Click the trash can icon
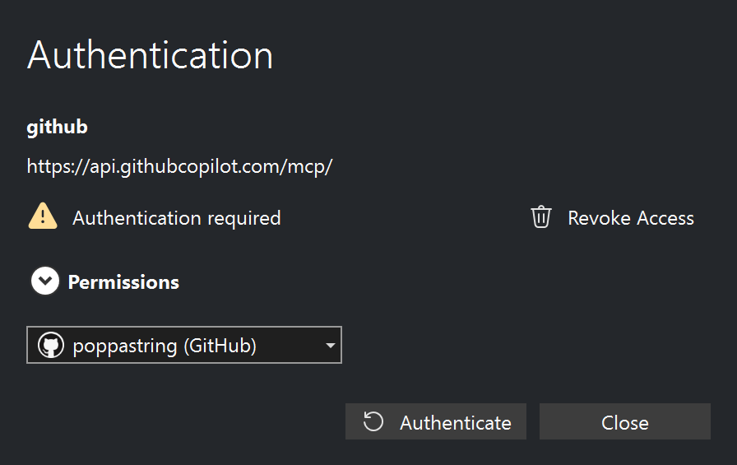 pyautogui.click(x=540, y=217)
